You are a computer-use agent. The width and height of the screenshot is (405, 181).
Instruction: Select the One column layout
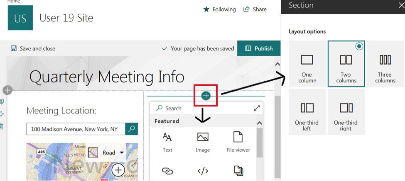click(x=307, y=64)
